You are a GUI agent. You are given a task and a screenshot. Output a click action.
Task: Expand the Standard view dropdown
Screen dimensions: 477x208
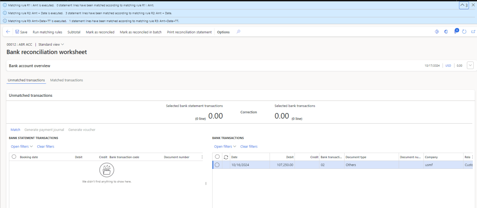coord(51,44)
